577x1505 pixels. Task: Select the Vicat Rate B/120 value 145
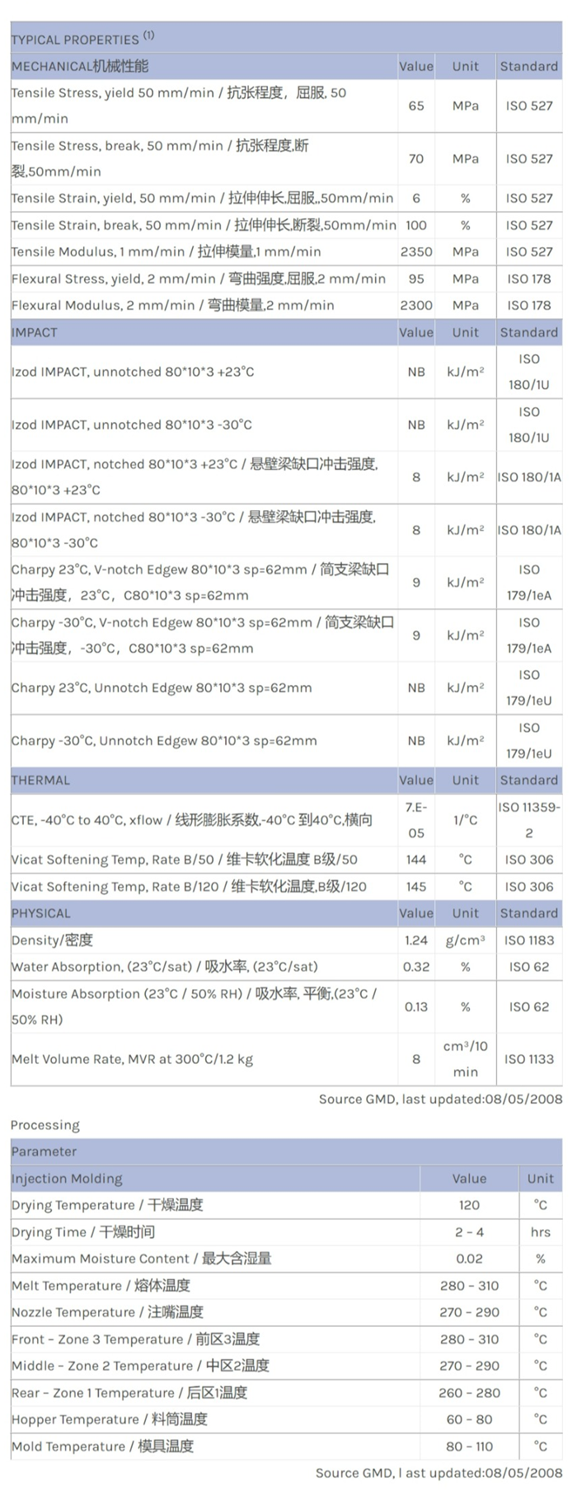tap(416, 887)
